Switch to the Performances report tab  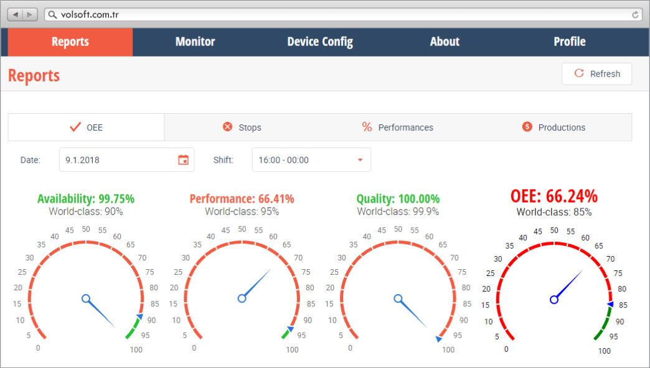tap(398, 127)
